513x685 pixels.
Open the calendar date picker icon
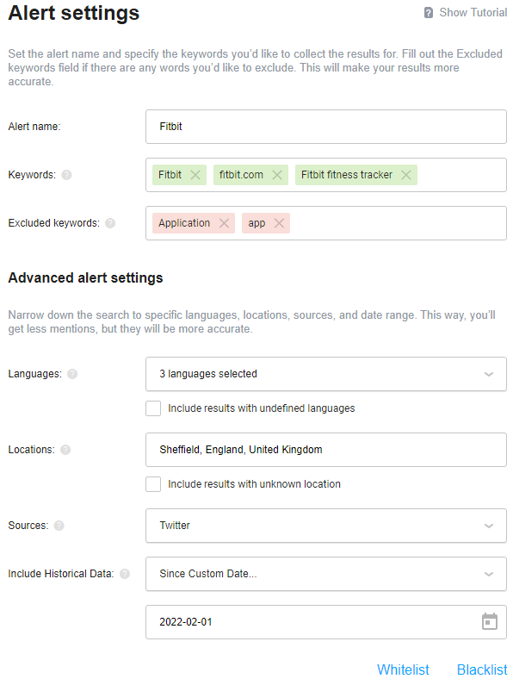pos(490,621)
